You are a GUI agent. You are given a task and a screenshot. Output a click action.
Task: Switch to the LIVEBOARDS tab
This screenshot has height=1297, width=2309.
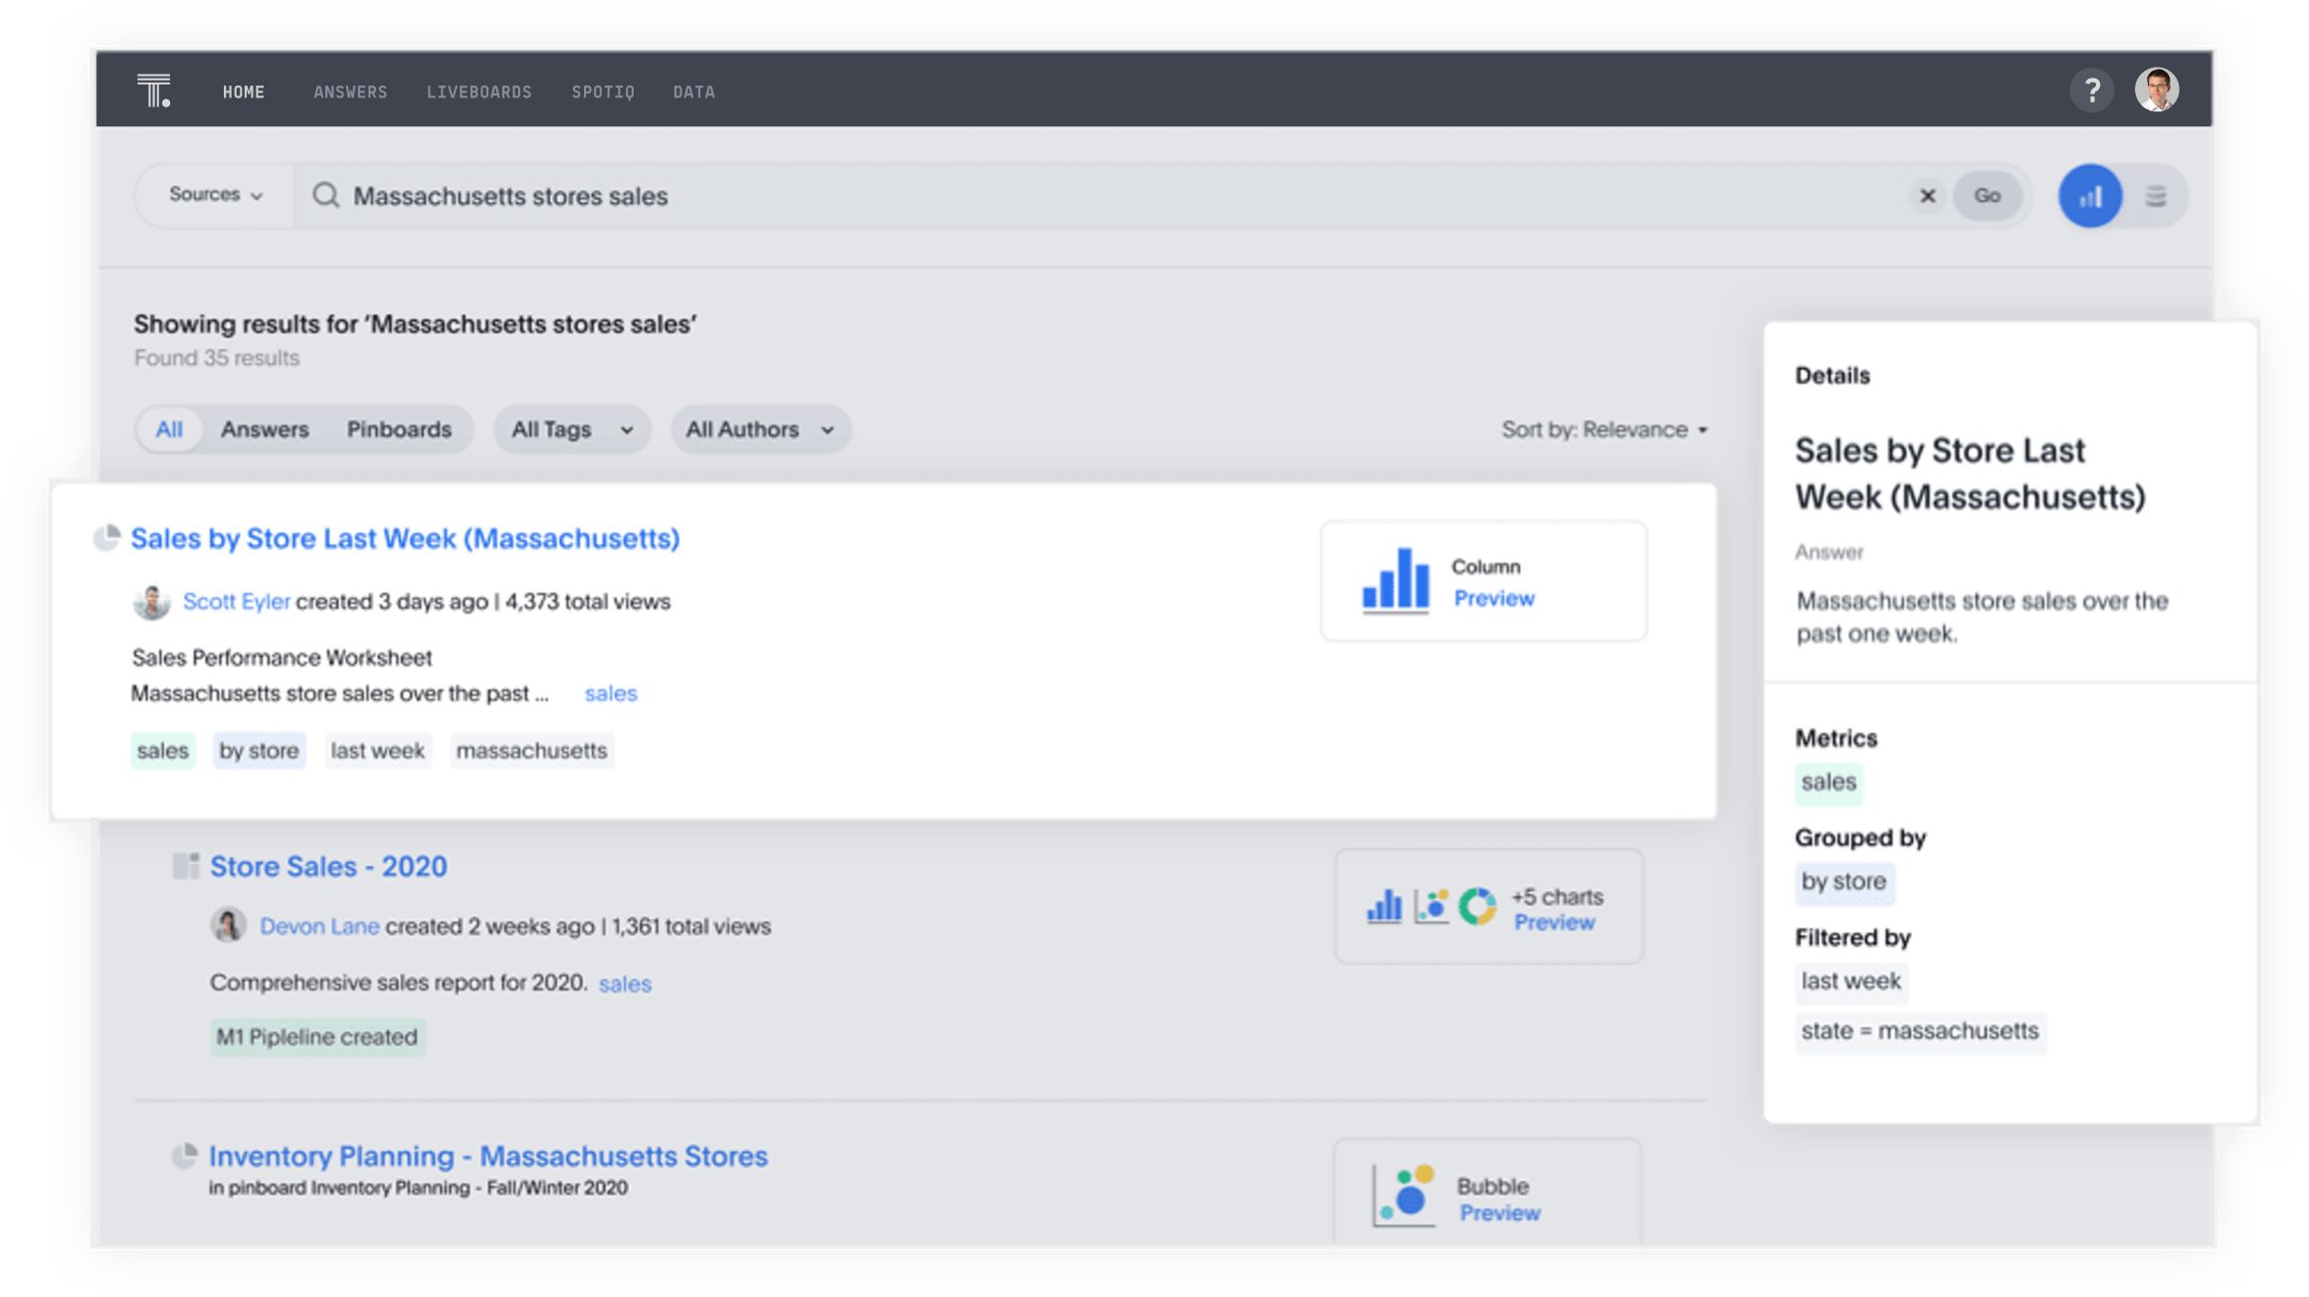pyautogui.click(x=480, y=92)
